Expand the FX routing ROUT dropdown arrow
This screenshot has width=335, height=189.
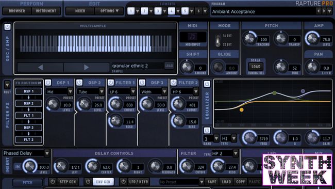(7, 85)
